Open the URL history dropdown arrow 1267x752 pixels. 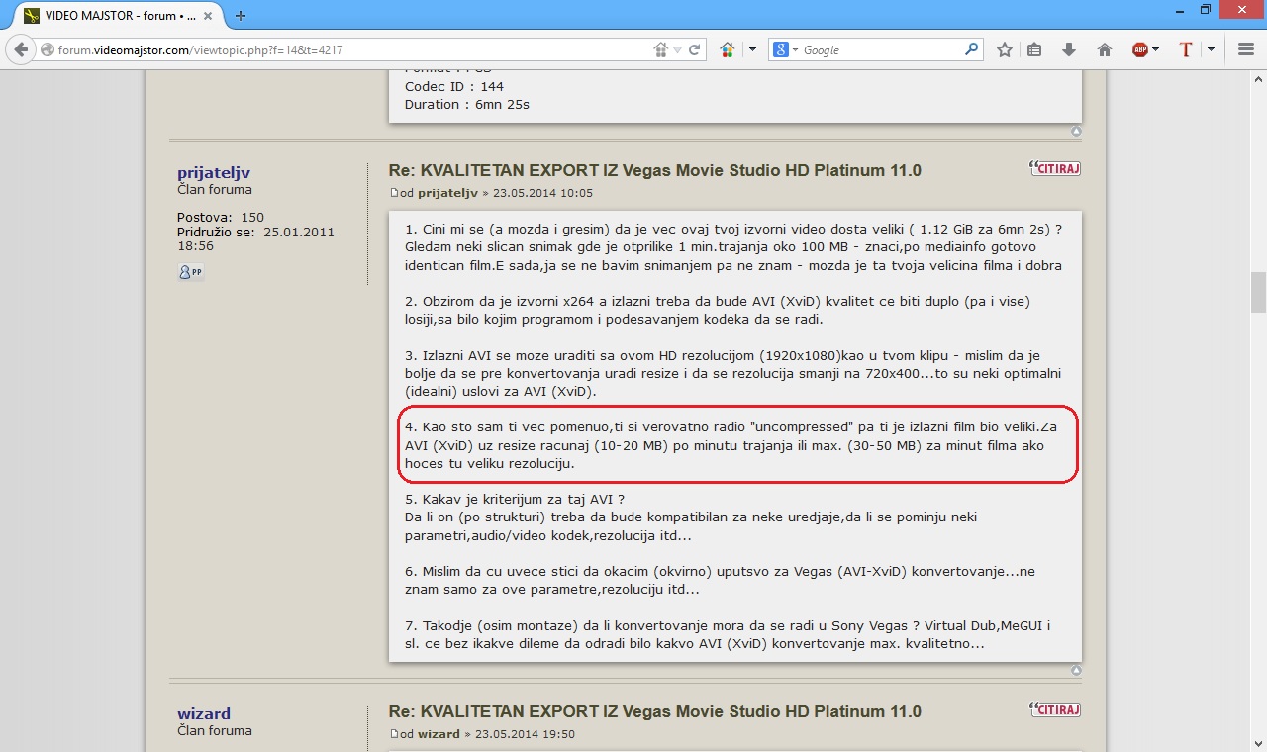click(678, 49)
